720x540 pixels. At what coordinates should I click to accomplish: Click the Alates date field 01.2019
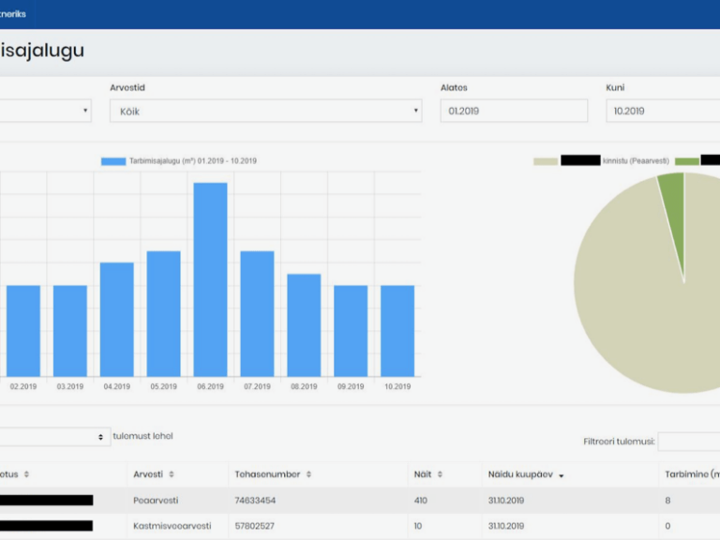coord(514,111)
